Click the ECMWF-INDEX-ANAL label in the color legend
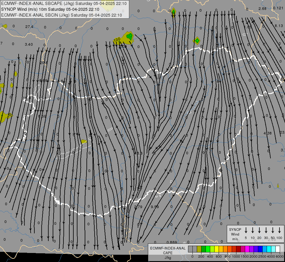Screen dimensions: 285x262 click(168, 248)
